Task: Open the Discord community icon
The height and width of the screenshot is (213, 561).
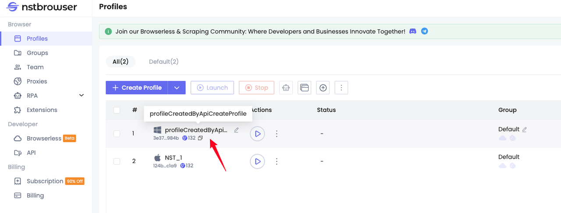Action: pyautogui.click(x=412, y=32)
